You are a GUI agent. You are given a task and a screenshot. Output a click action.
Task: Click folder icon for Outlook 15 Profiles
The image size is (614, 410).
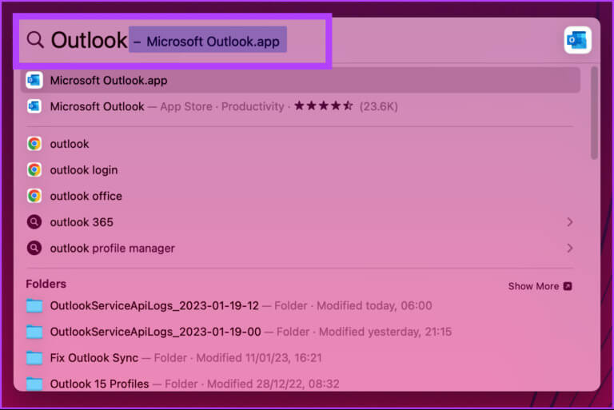point(34,384)
